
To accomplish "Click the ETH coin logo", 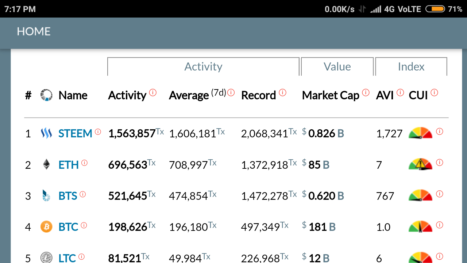I will (46, 164).
